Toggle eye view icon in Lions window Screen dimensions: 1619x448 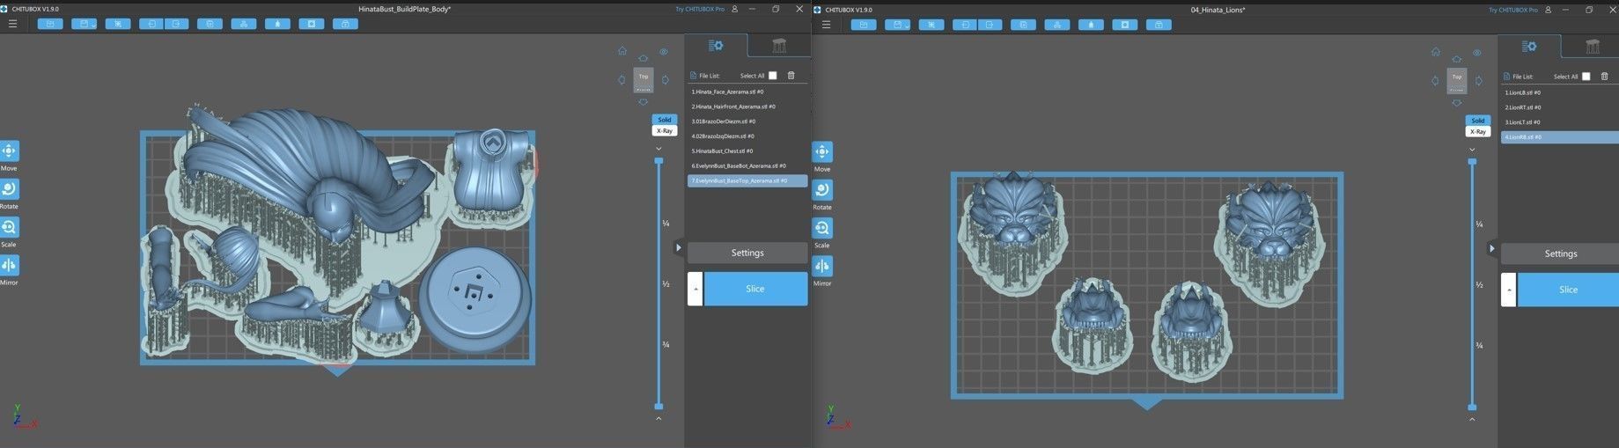tap(1477, 53)
